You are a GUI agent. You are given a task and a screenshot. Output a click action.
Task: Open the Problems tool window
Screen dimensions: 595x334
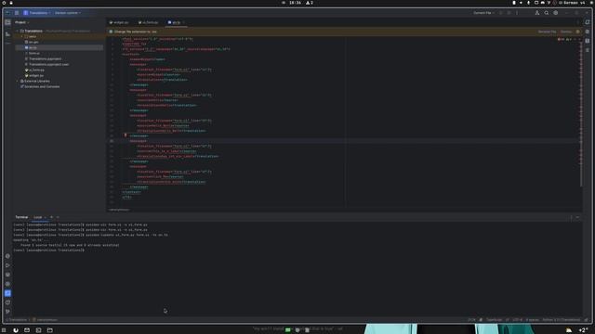click(7, 302)
